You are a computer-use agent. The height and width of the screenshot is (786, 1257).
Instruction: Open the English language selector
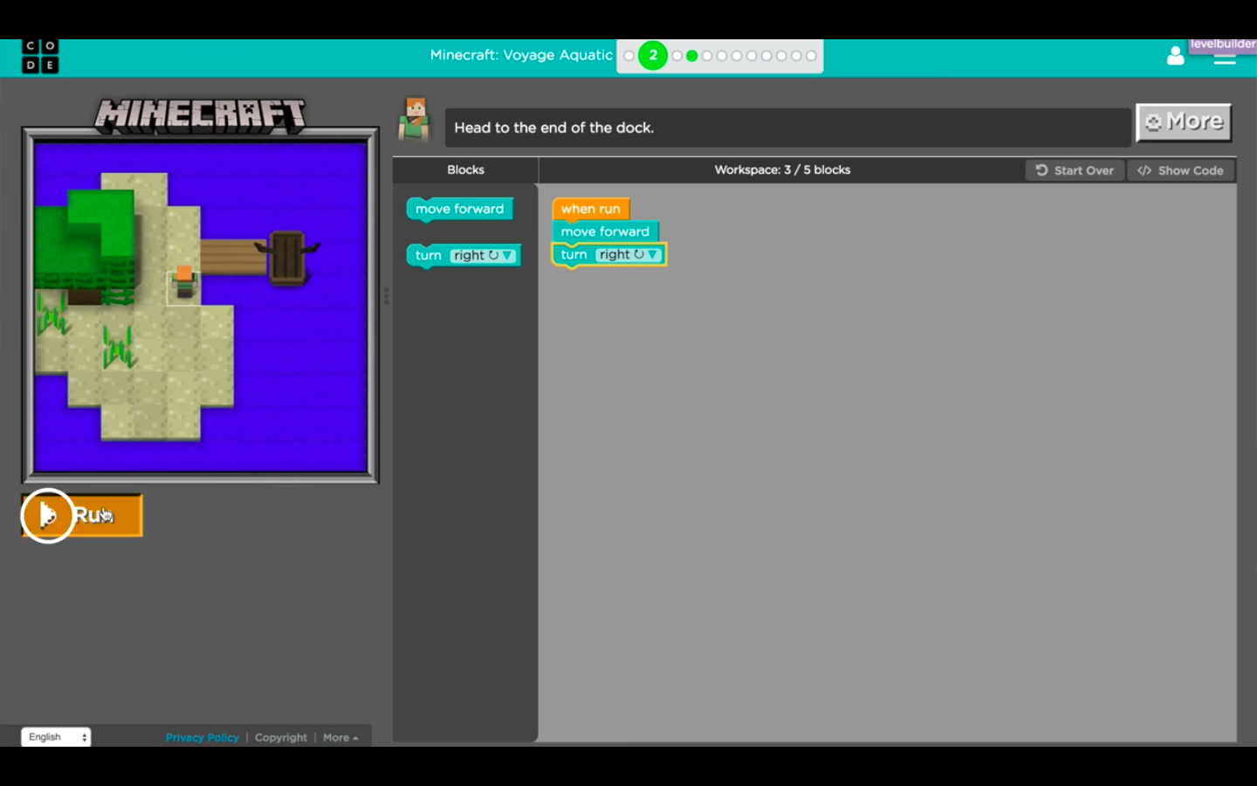pyautogui.click(x=56, y=737)
